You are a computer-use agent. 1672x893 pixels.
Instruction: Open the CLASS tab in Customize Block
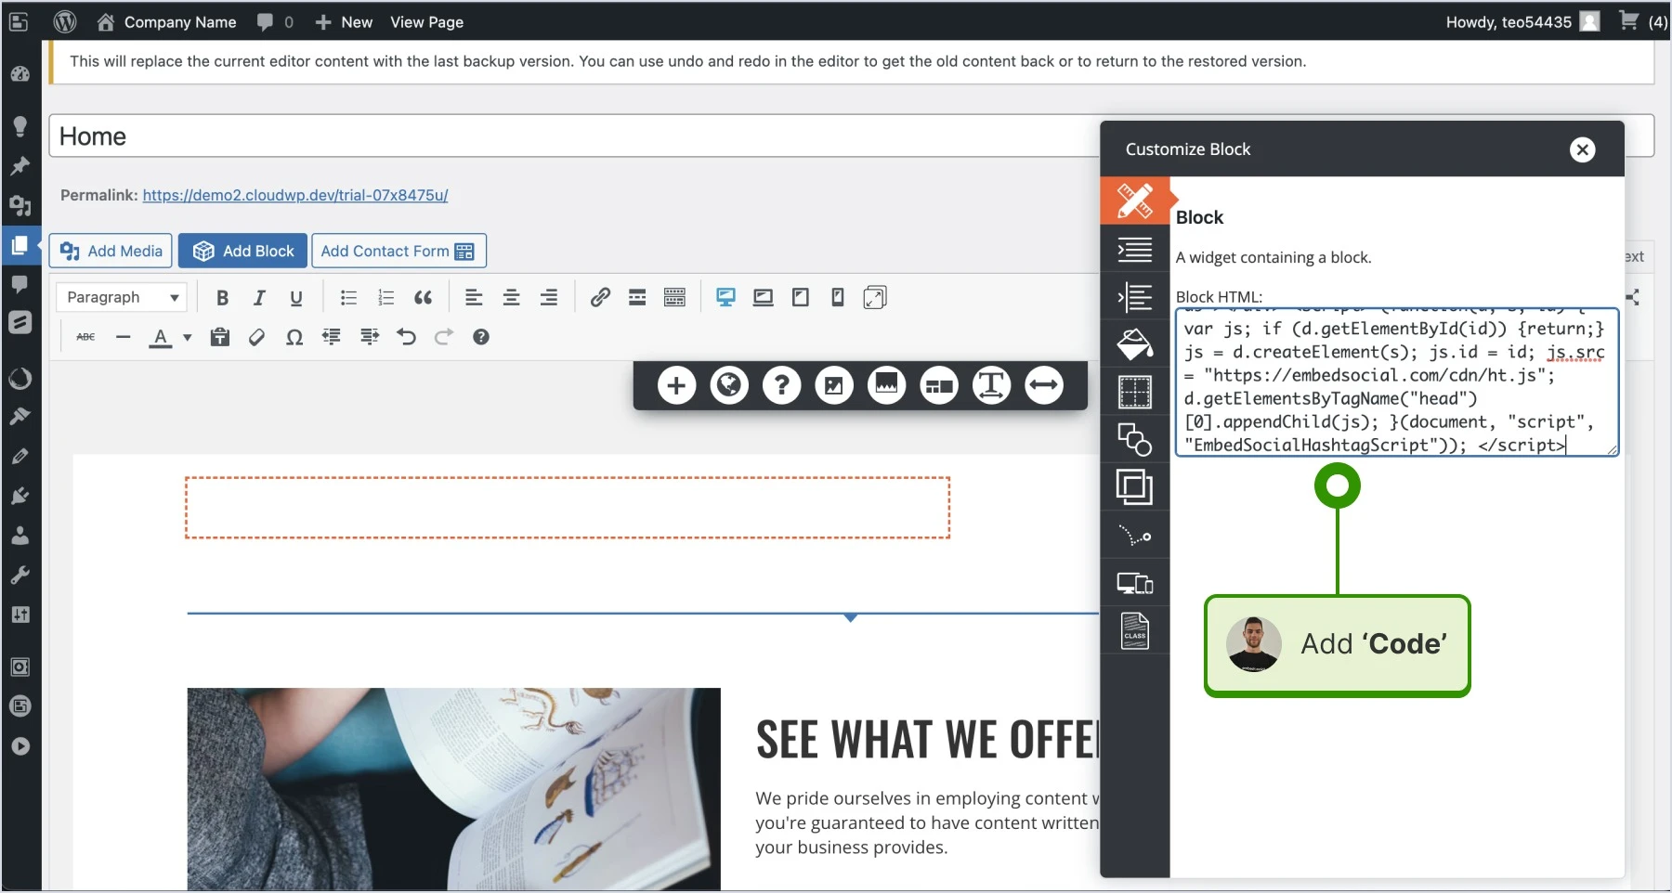pos(1135,631)
